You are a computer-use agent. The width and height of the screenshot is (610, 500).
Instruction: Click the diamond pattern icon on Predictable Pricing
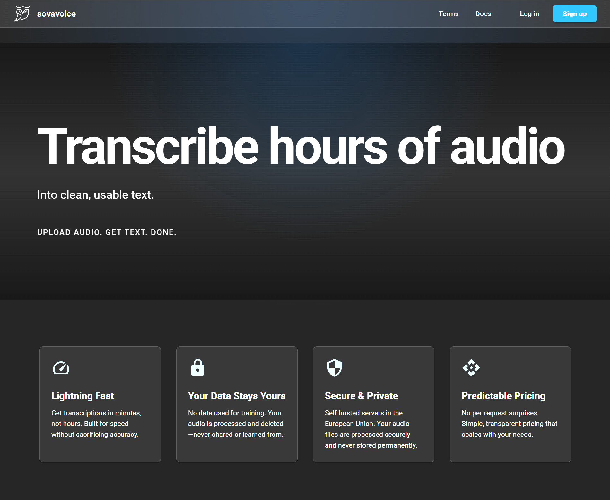[x=471, y=368]
